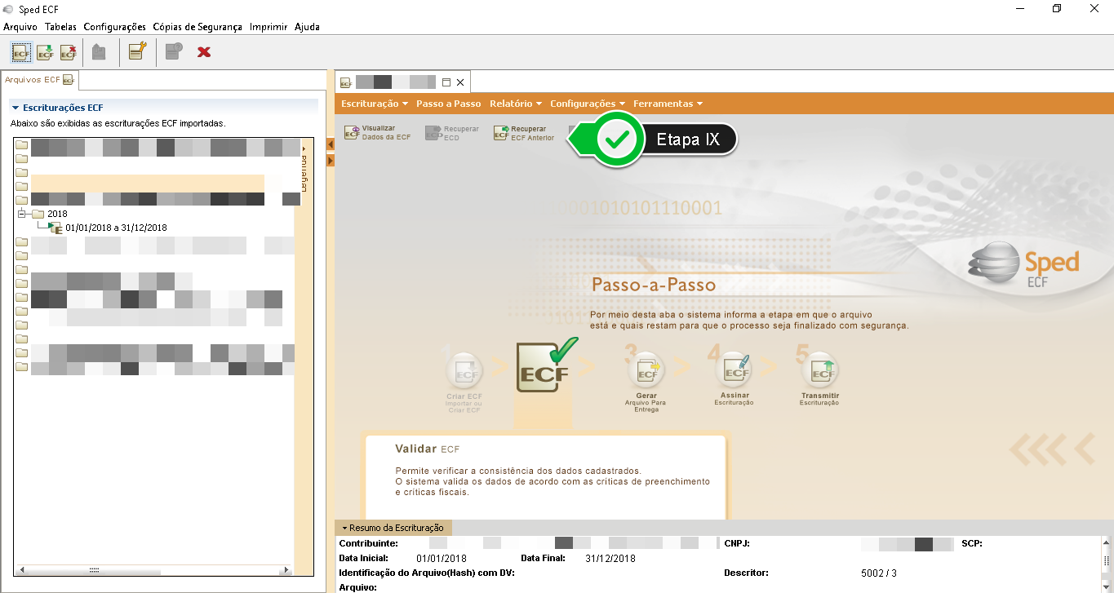Open the top Configurações menu
This screenshot has height=593, width=1114.
(x=114, y=27)
